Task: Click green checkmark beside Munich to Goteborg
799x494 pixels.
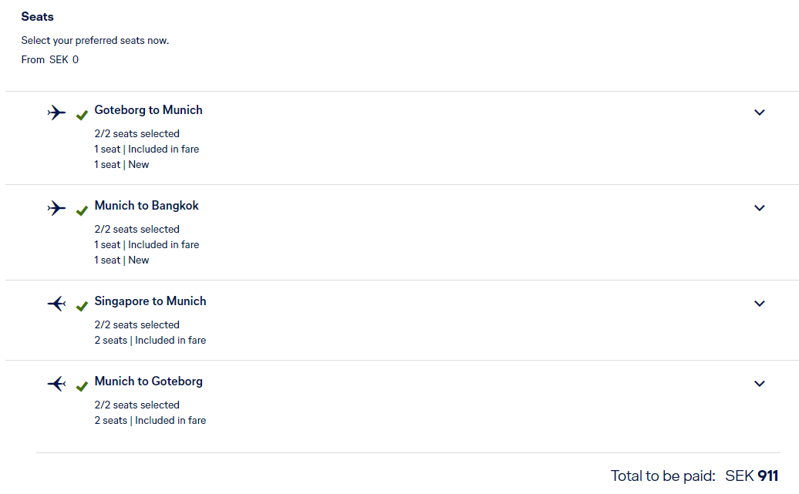Action: [x=82, y=387]
